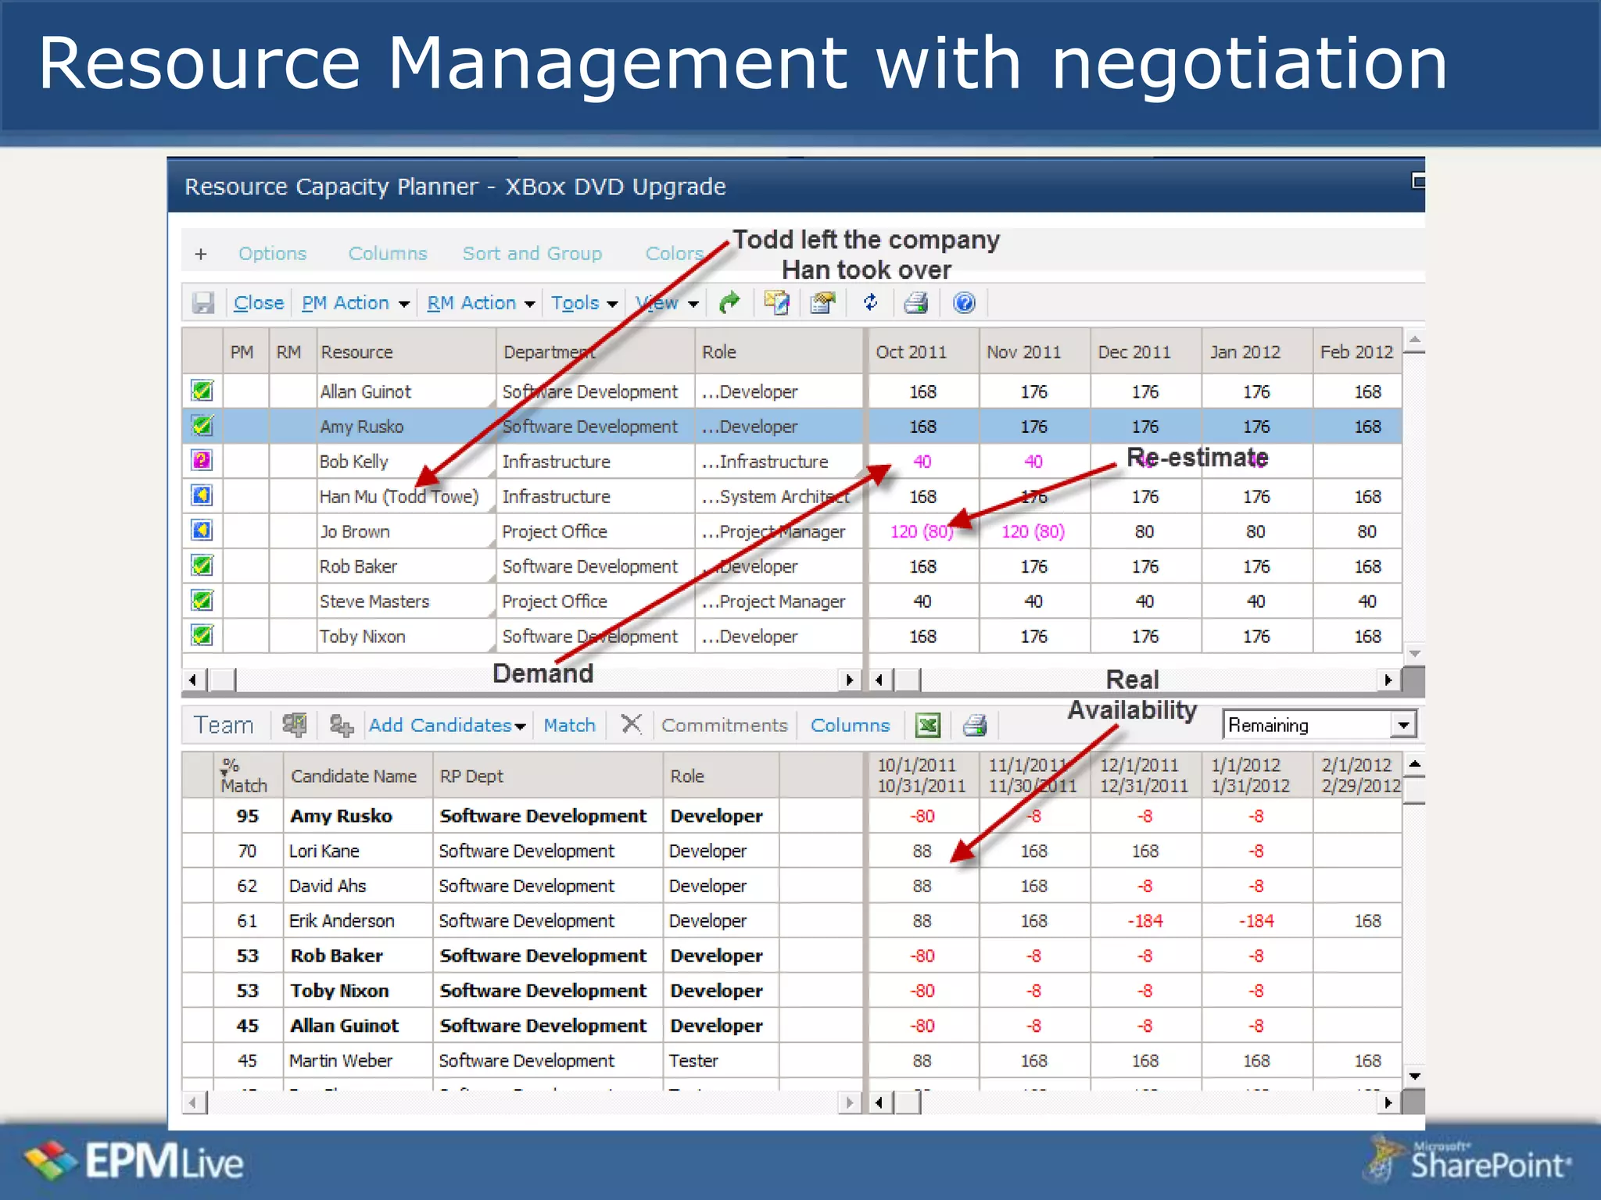Screen dimensions: 1601x1200
Task: Click scroll right arrow under resource grid
Action: click(850, 680)
